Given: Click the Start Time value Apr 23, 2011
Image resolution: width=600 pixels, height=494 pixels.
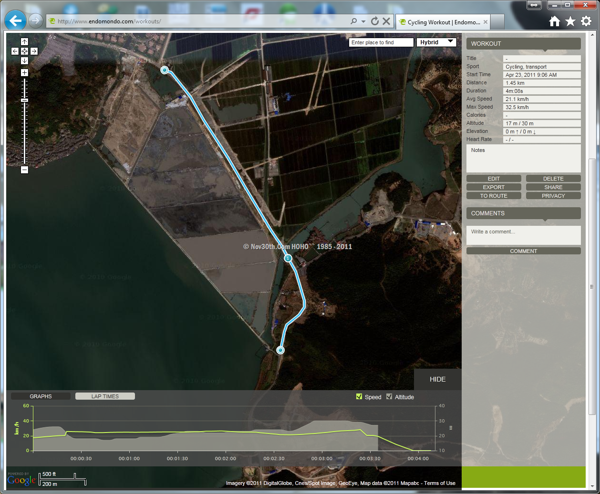Looking at the screenshot, I should point(542,75).
